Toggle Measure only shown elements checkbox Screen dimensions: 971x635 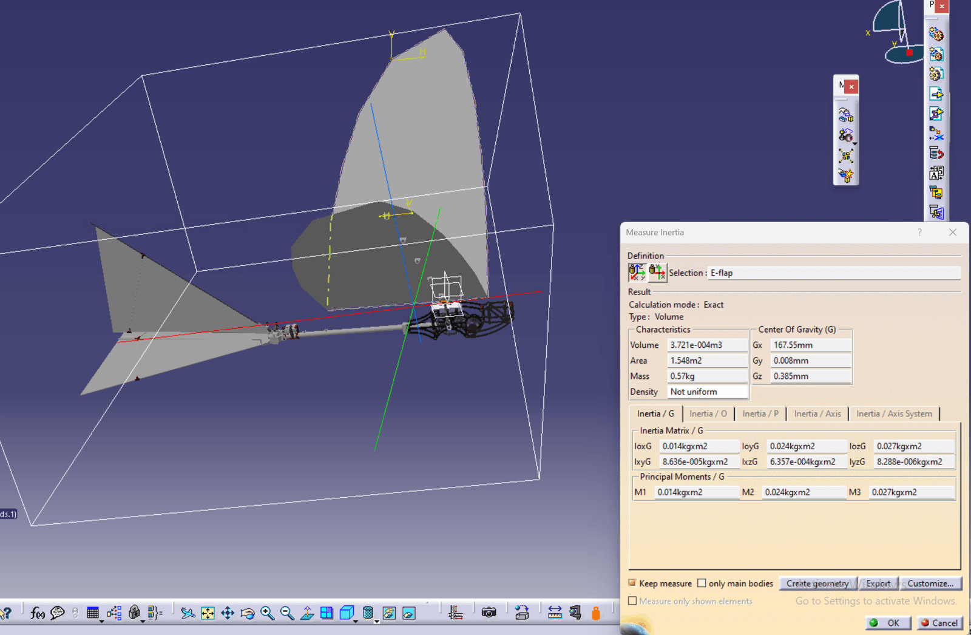(x=632, y=601)
